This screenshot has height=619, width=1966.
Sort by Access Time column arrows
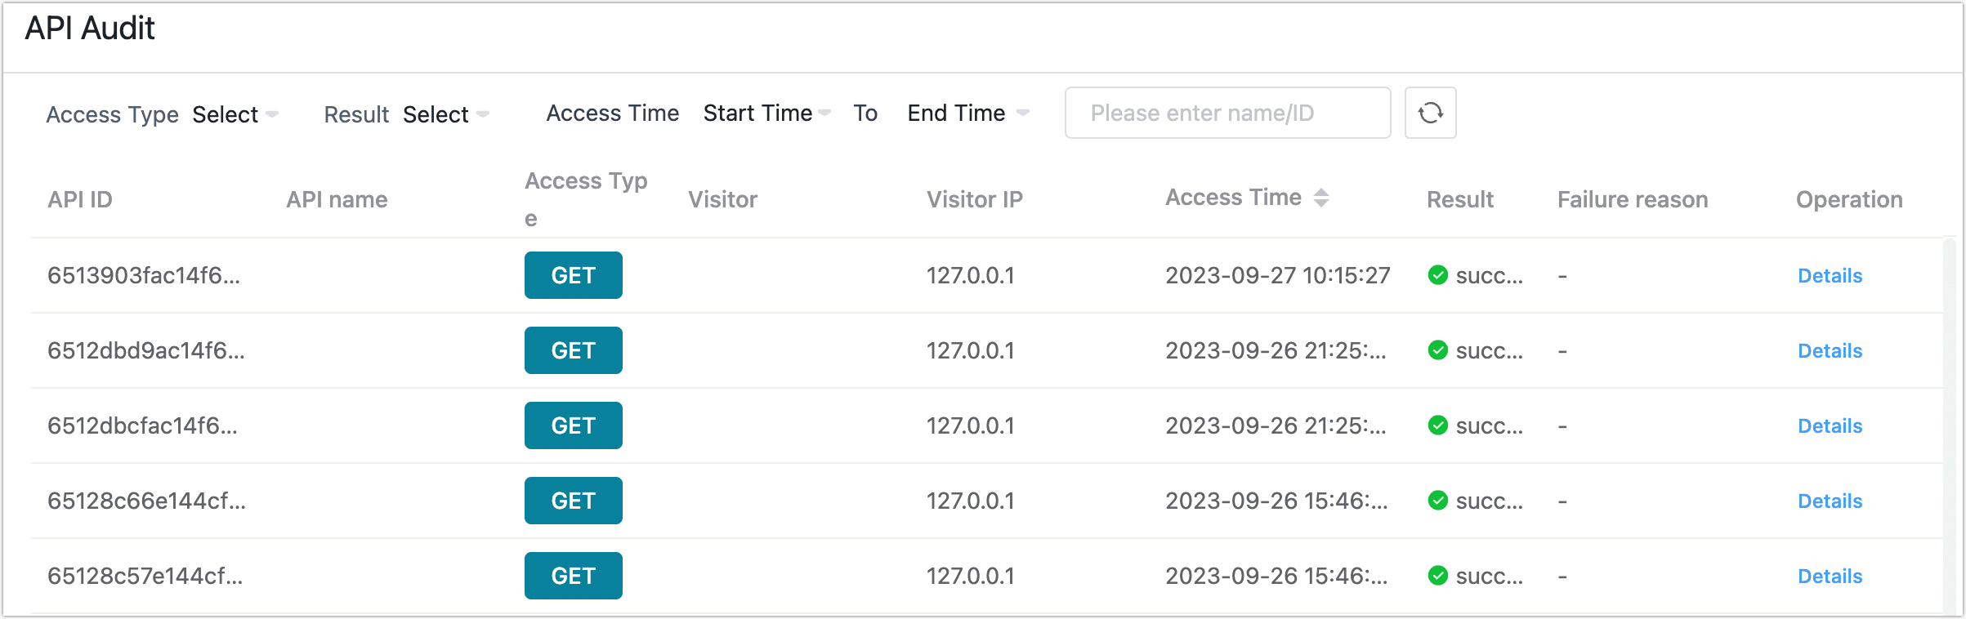[x=1321, y=198]
